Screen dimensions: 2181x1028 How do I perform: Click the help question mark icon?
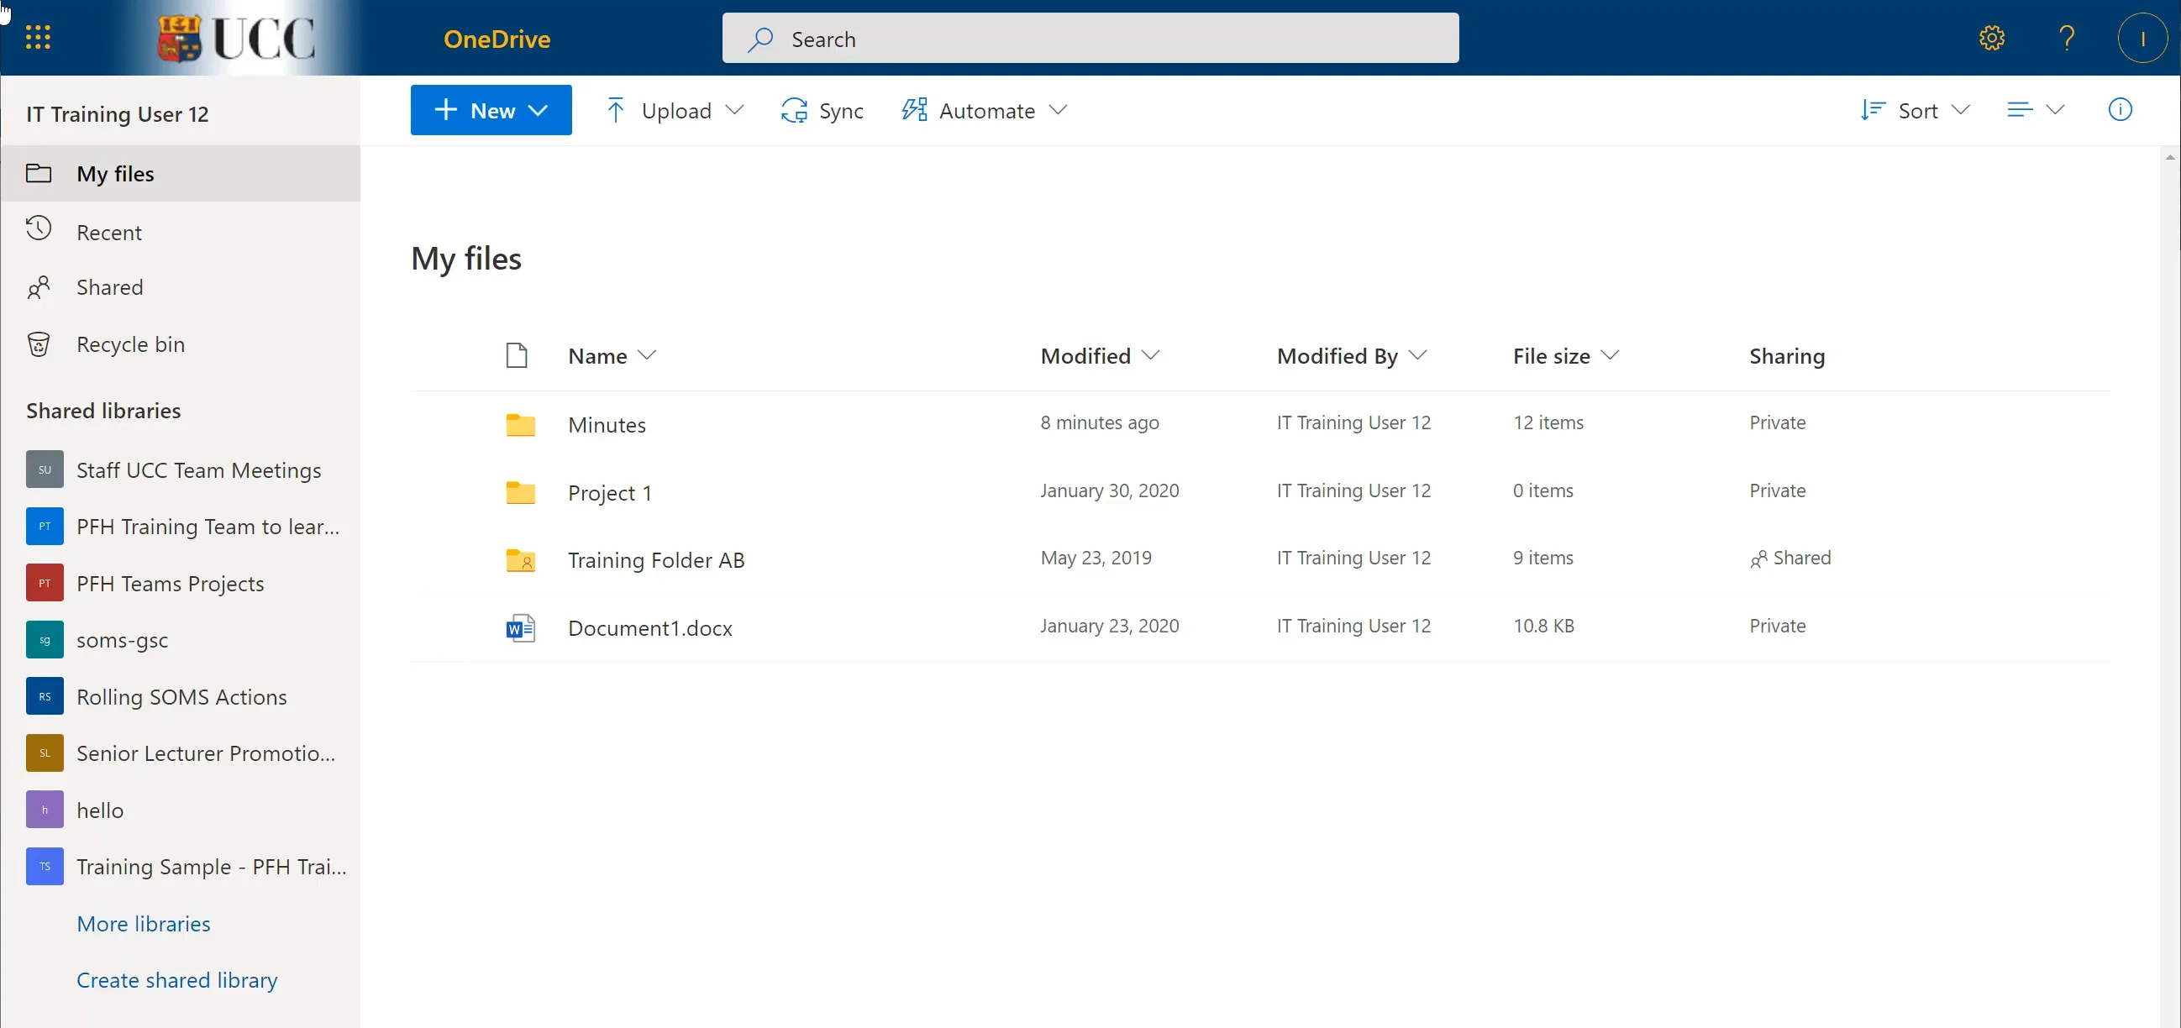pos(2067,38)
